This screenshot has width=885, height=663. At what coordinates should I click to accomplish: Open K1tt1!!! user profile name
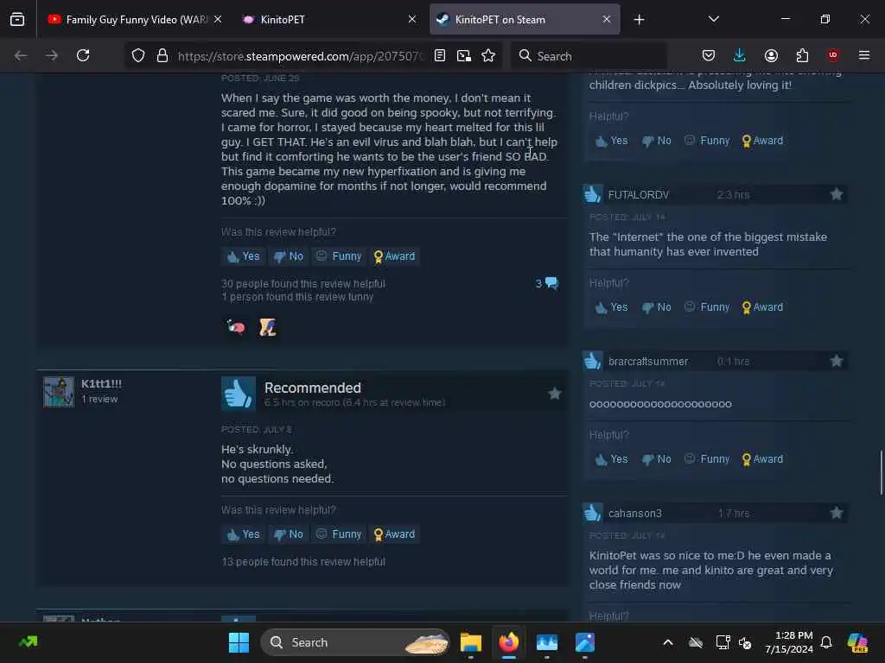tap(102, 384)
